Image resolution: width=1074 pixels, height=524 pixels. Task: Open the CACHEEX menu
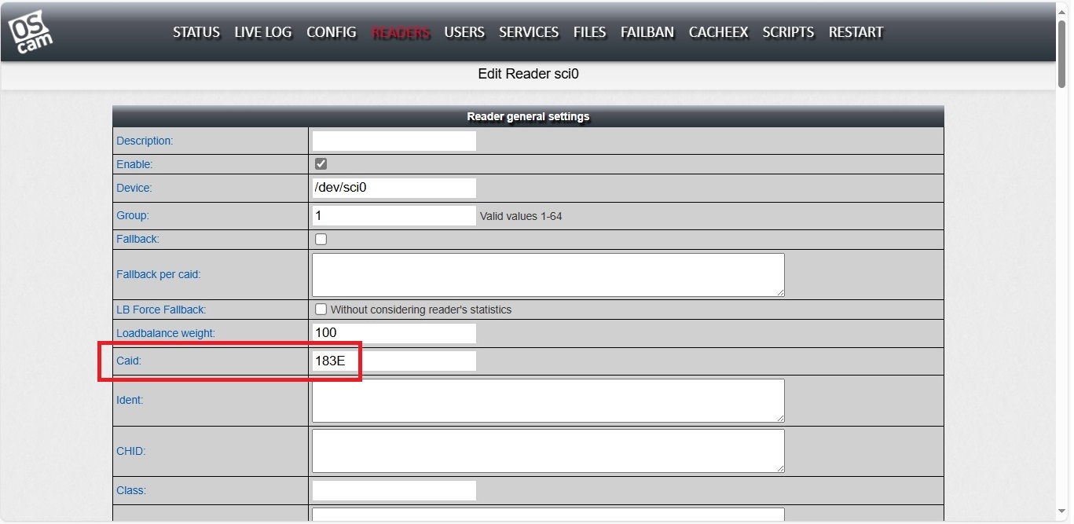click(x=718, y=32)
